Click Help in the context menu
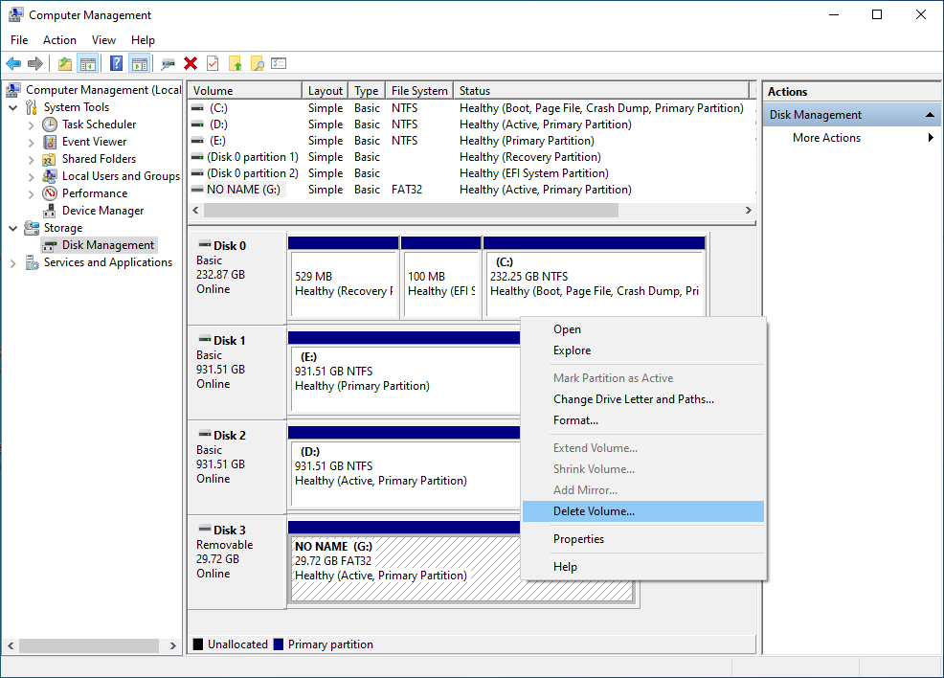This screenshot has height=678, width=944. (643, 567)
